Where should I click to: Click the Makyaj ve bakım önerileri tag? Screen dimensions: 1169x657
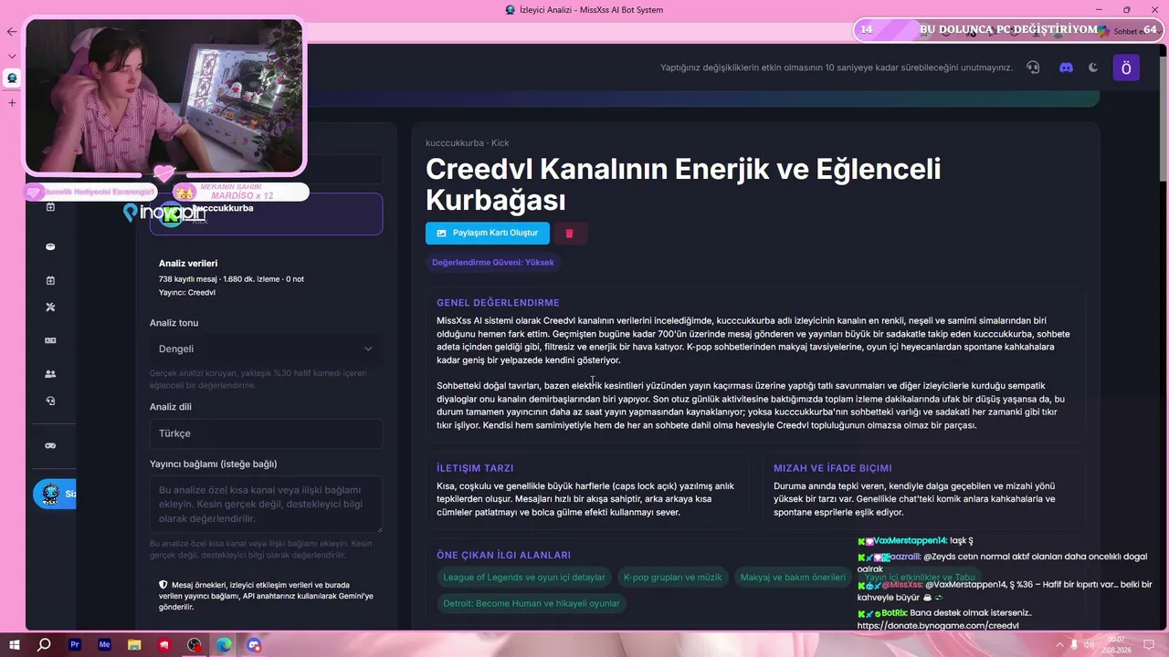(793, 578)
